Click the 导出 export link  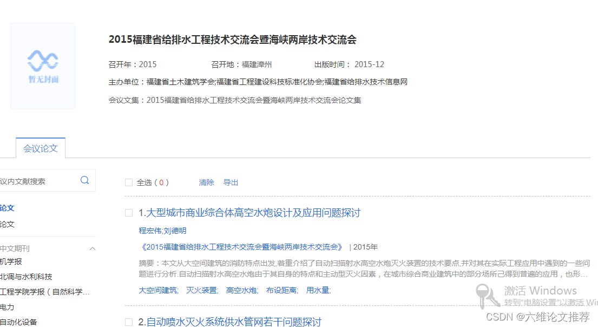(x=231, y=182)
